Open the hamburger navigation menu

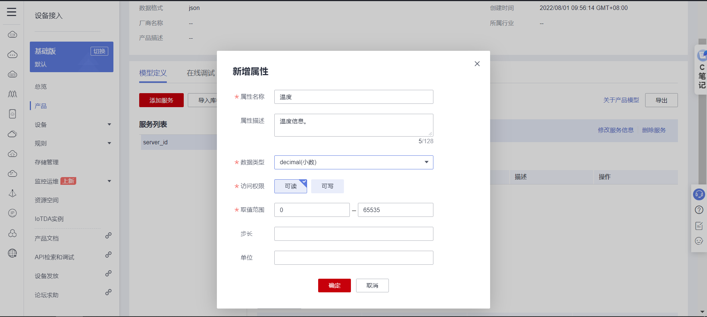click(x=12, y=12)
